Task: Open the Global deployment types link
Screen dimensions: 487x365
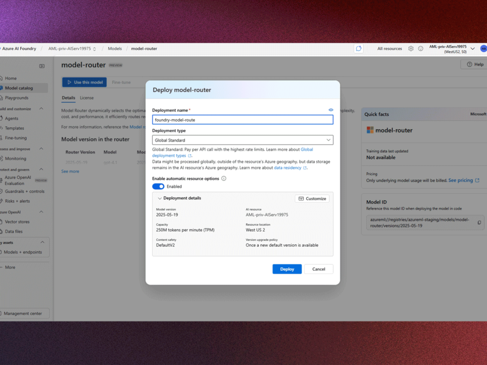Action: pyautogui.click(x=232, y=153)
